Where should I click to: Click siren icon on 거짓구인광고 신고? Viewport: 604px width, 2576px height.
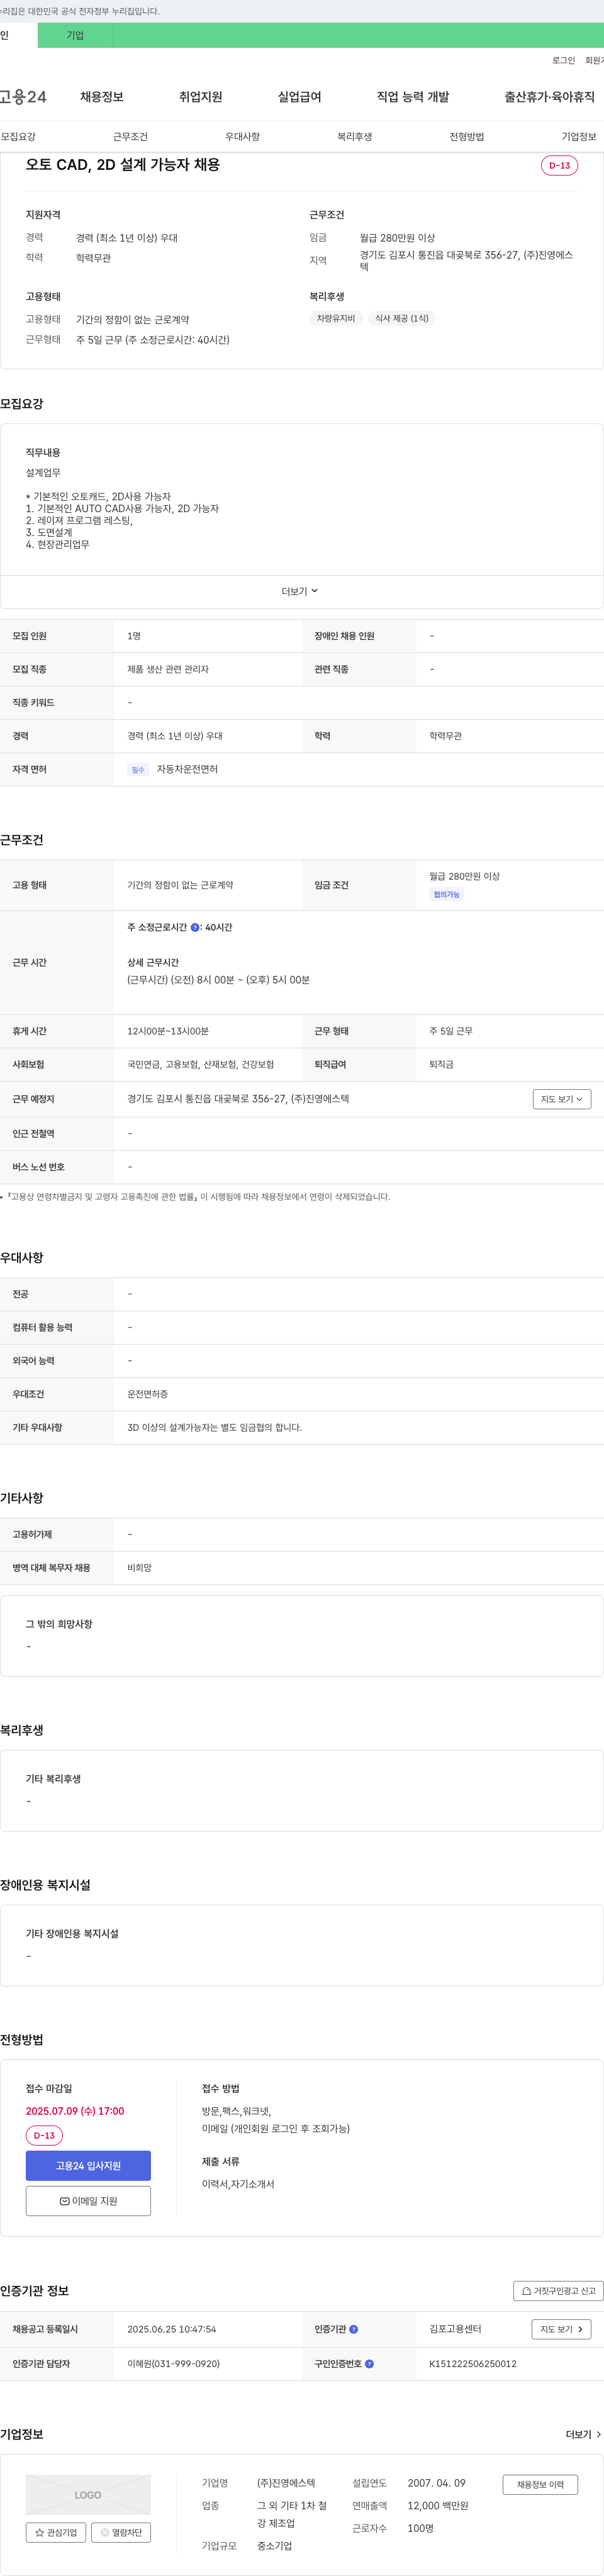pos(526,2291)
